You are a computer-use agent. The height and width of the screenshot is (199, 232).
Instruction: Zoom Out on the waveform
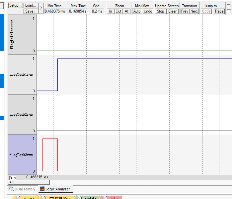click(x=118, y=11)
